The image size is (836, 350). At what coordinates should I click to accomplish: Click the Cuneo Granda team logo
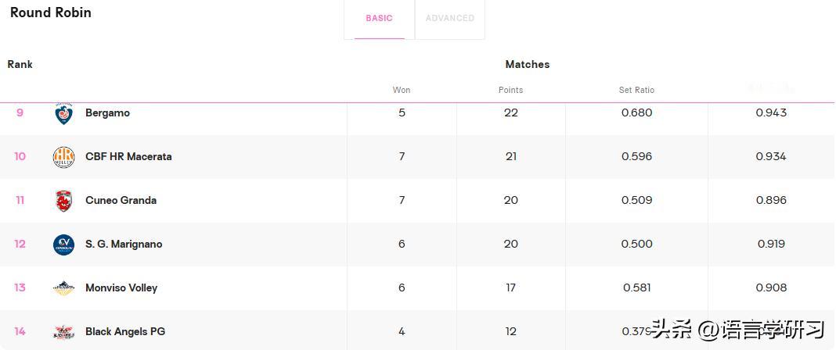click(63, 201)
